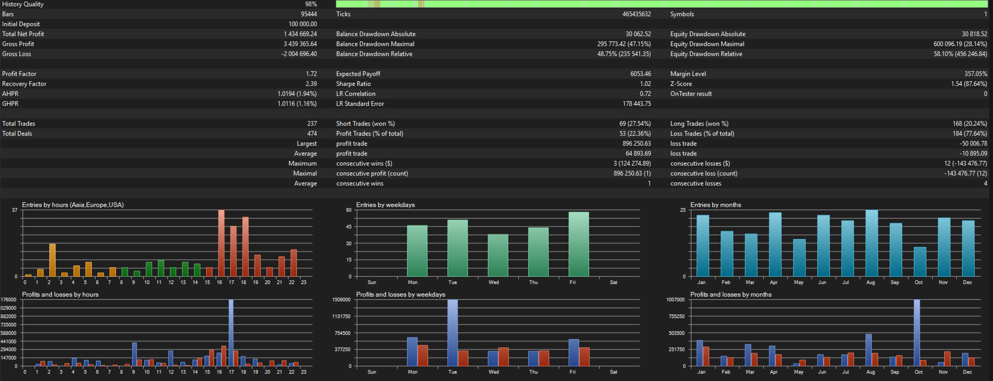
Task: Click the orange hour 2 bar in Entries by hours
Action: click(x=52, y=259)
